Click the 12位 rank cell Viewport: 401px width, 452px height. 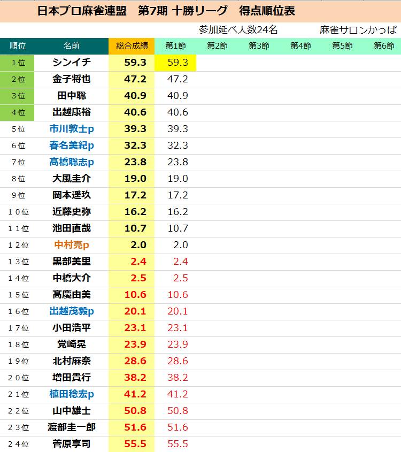tap(18, 245)
